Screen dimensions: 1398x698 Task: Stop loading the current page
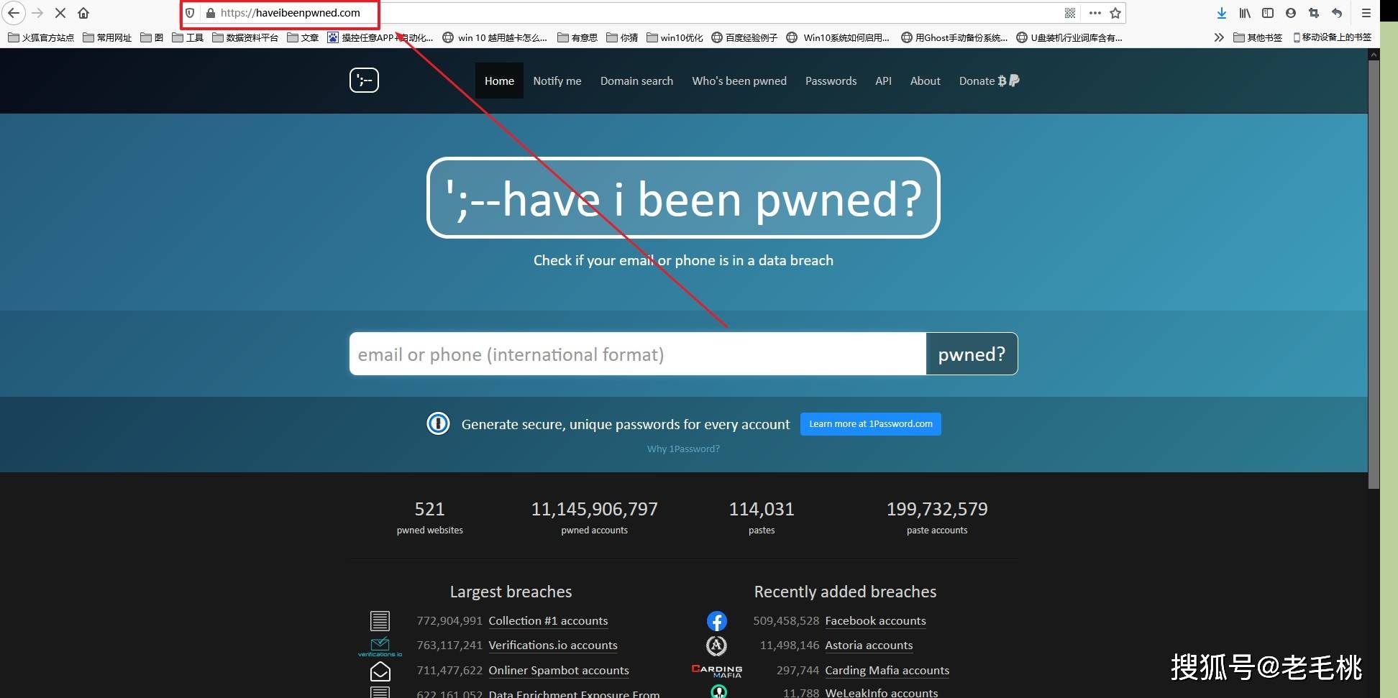pos(60,13)
